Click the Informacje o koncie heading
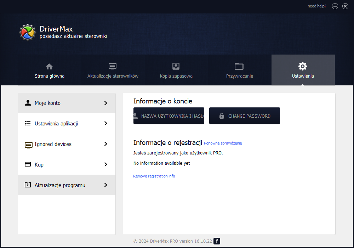 click(x=163, y=101)
